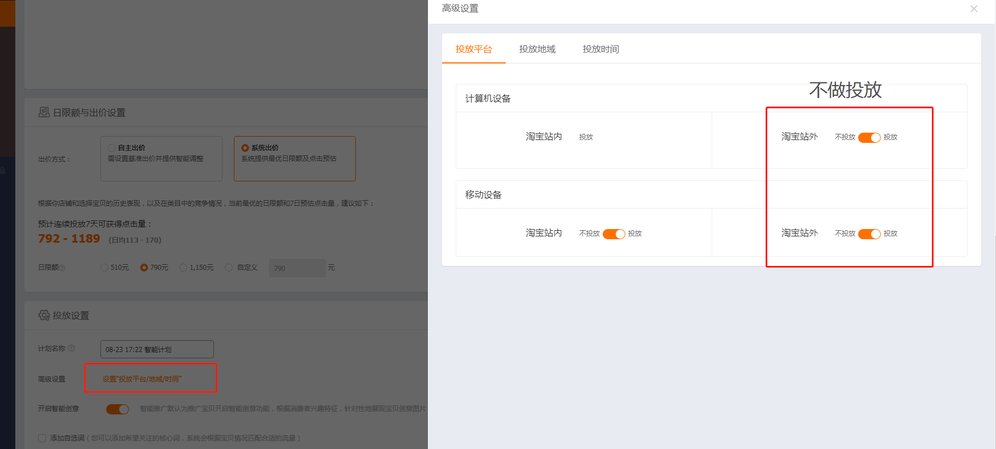
Task: Click the 日限额与出价设置 section icon
Action: coord(44,112)
